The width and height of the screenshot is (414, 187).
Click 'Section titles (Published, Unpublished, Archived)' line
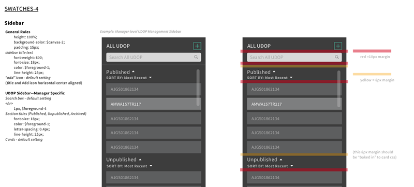(46, 114)
